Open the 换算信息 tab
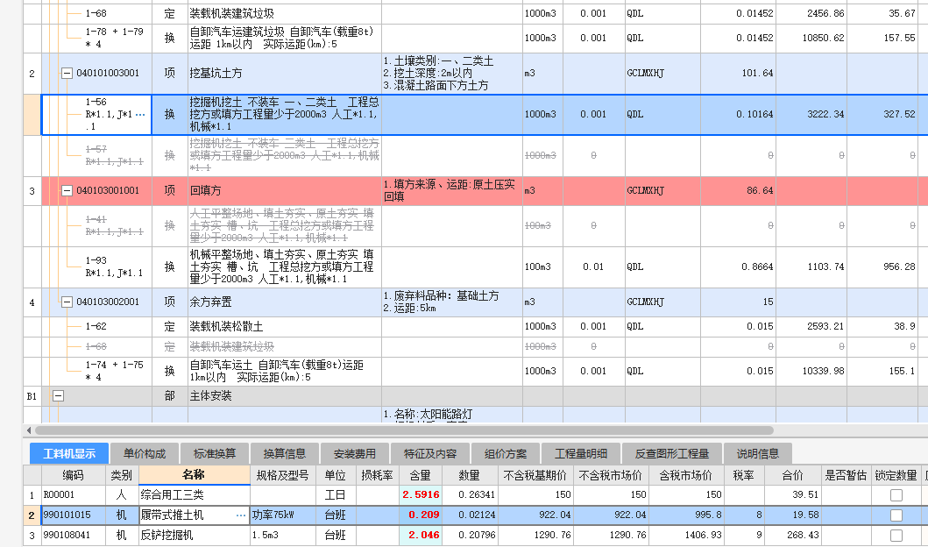 click(x=285, y=454)
